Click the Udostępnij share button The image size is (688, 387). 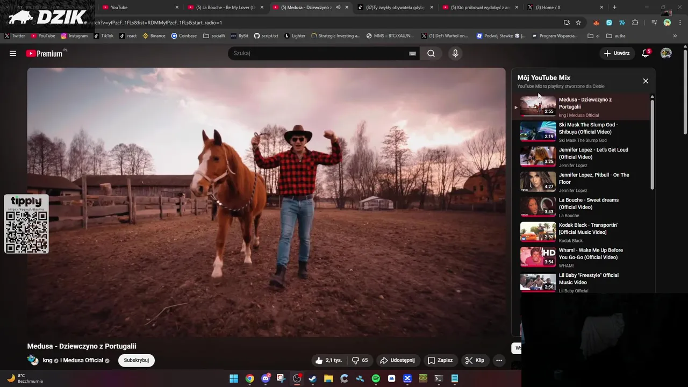[x=397, y=360]
